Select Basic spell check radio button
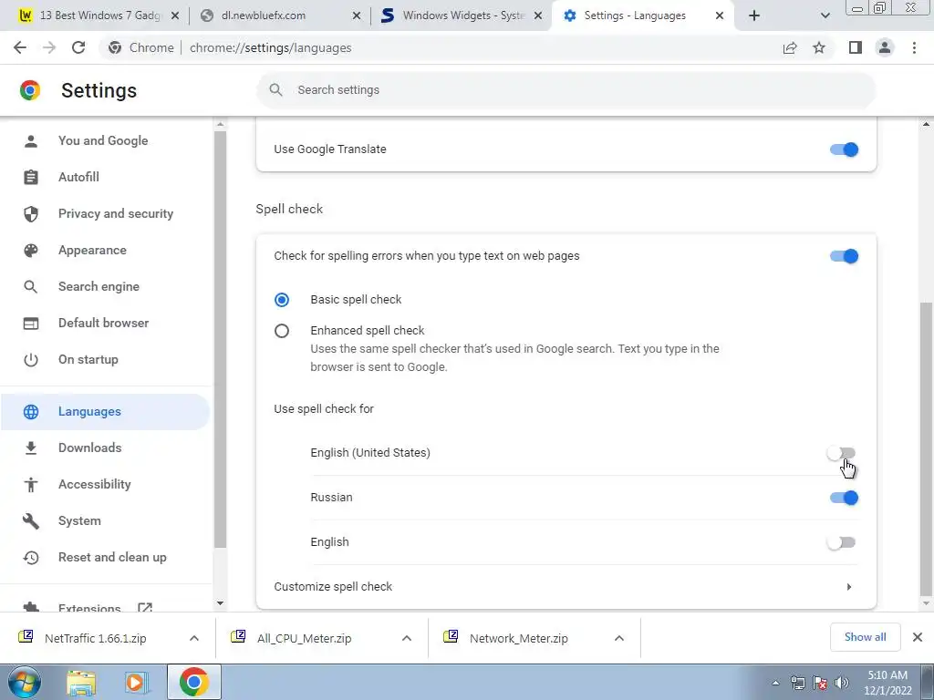 coord(282,299)
